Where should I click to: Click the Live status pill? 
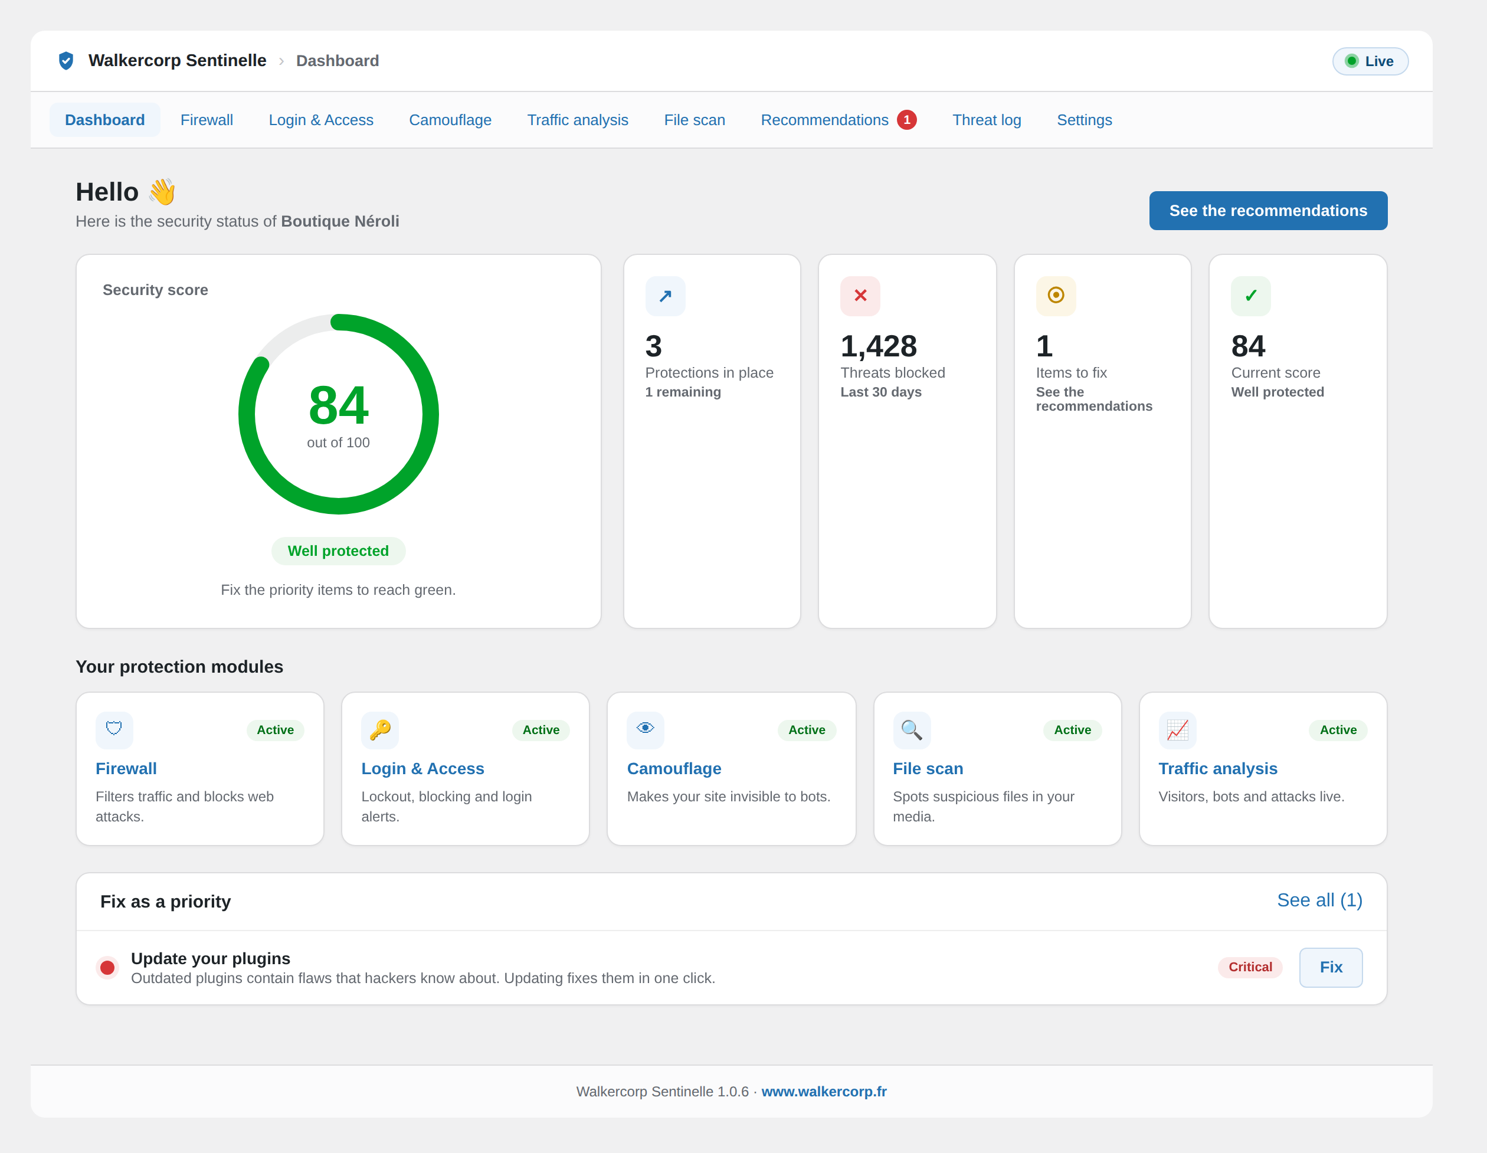[x=1370, y=61]
